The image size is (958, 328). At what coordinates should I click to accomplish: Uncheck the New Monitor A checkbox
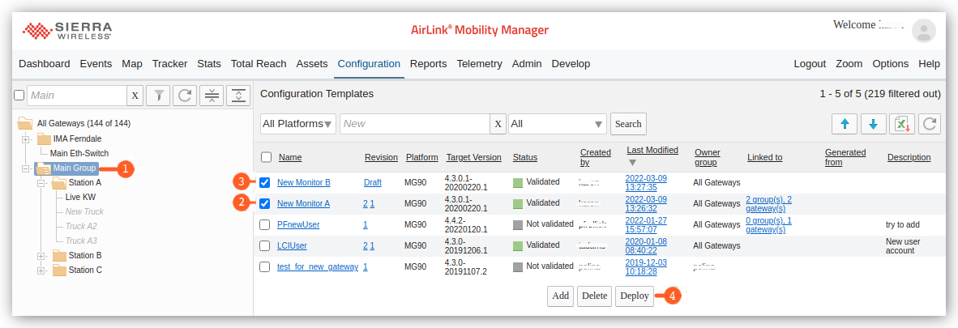[x=264, y=203]
